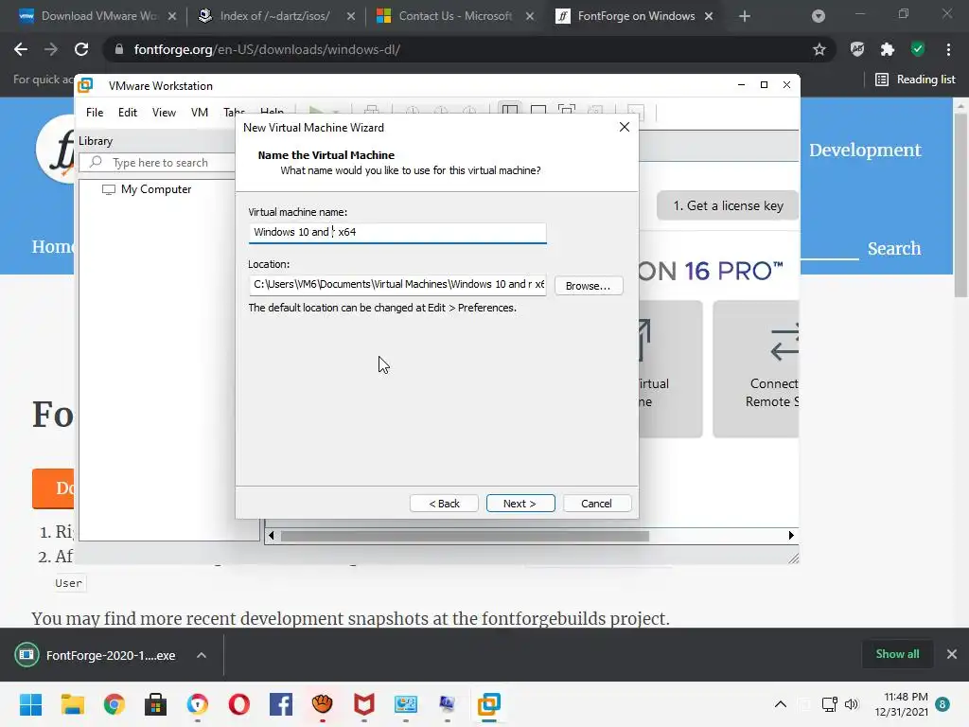
Task: Click VMware scrollbar left arrow
Action: pyautogui.click(x=272, y=536)
